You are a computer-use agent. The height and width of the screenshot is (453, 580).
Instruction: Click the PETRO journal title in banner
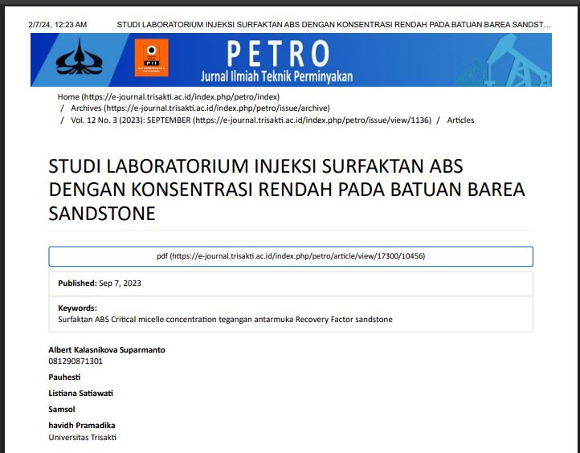[x=278, y=53]
